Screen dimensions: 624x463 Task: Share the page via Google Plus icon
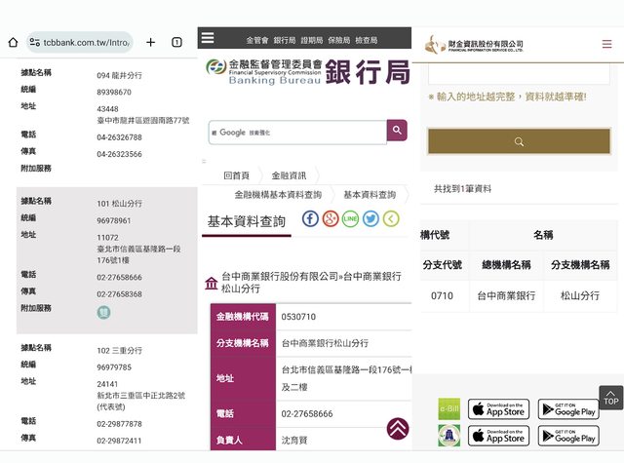pos(331,218)
